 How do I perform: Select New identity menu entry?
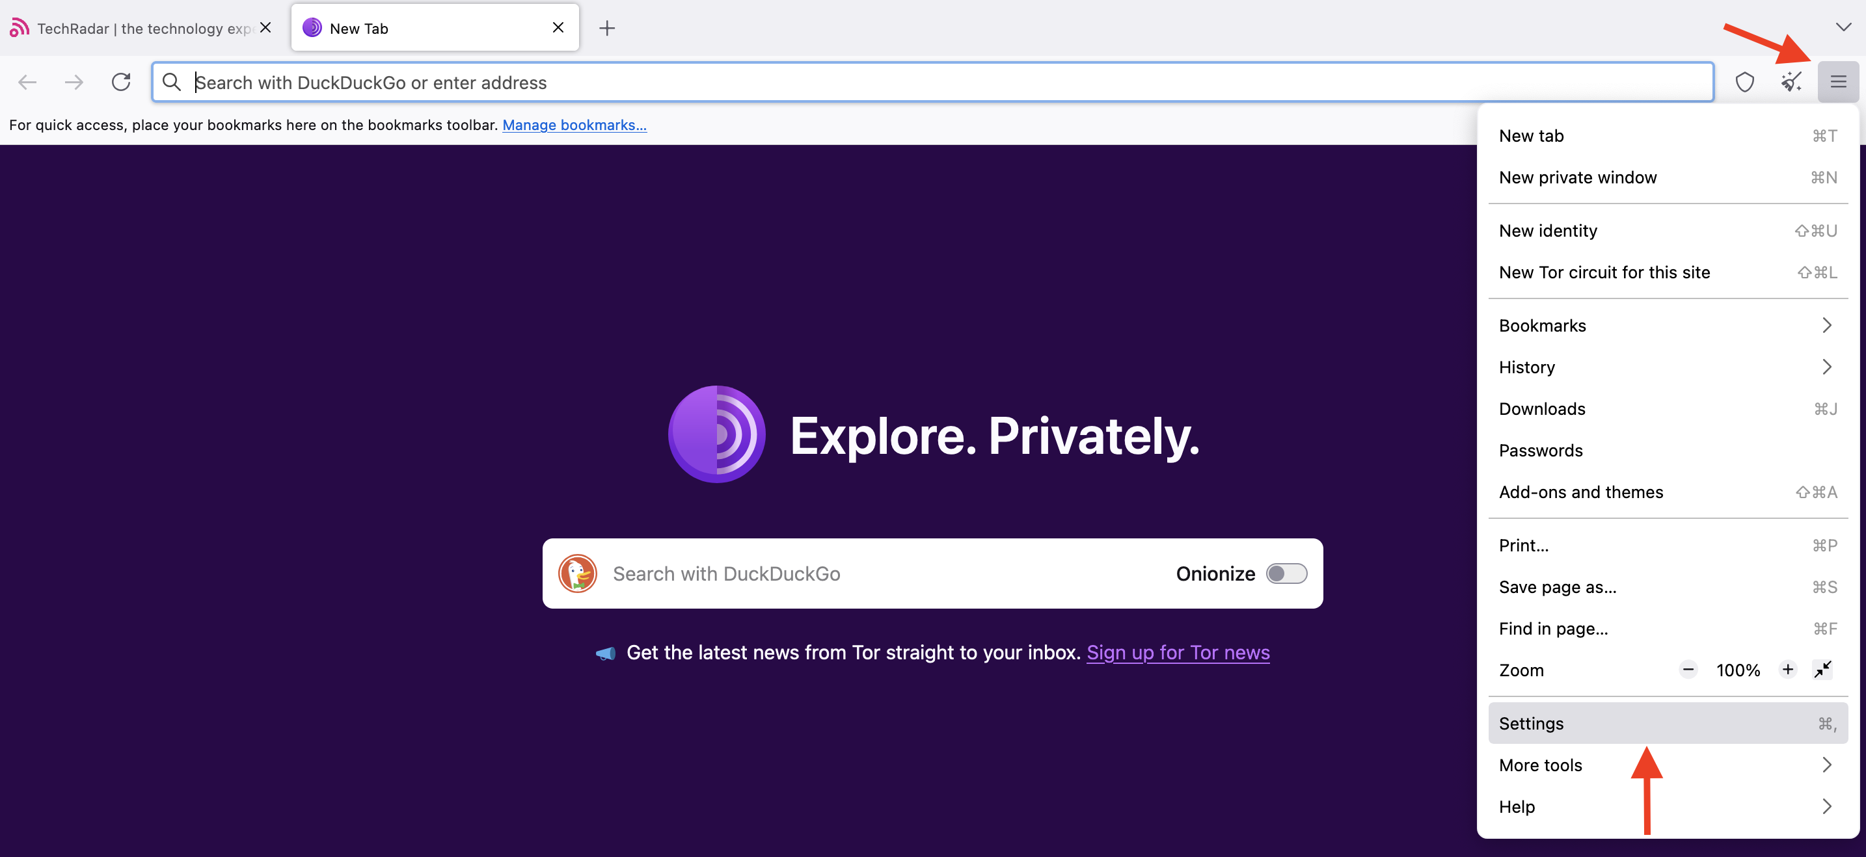(x=1668, y=231)
